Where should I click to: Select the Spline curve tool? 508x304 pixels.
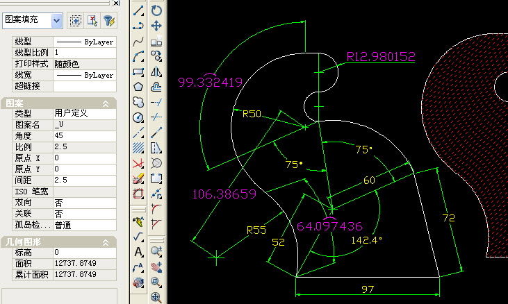(x=138, y=41)
